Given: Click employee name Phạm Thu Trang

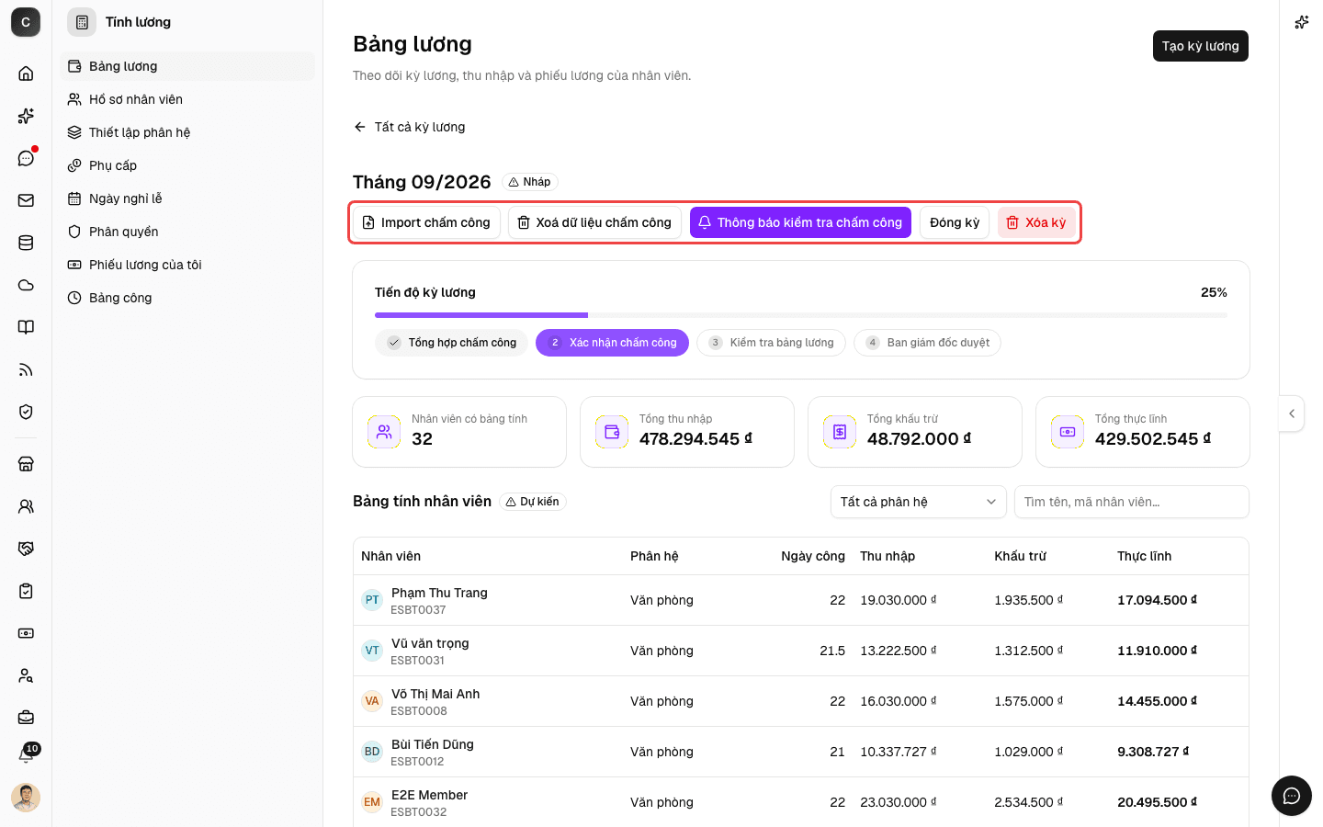Looking at the screenshot, I should pyautogui.click(x=439, y=593).
